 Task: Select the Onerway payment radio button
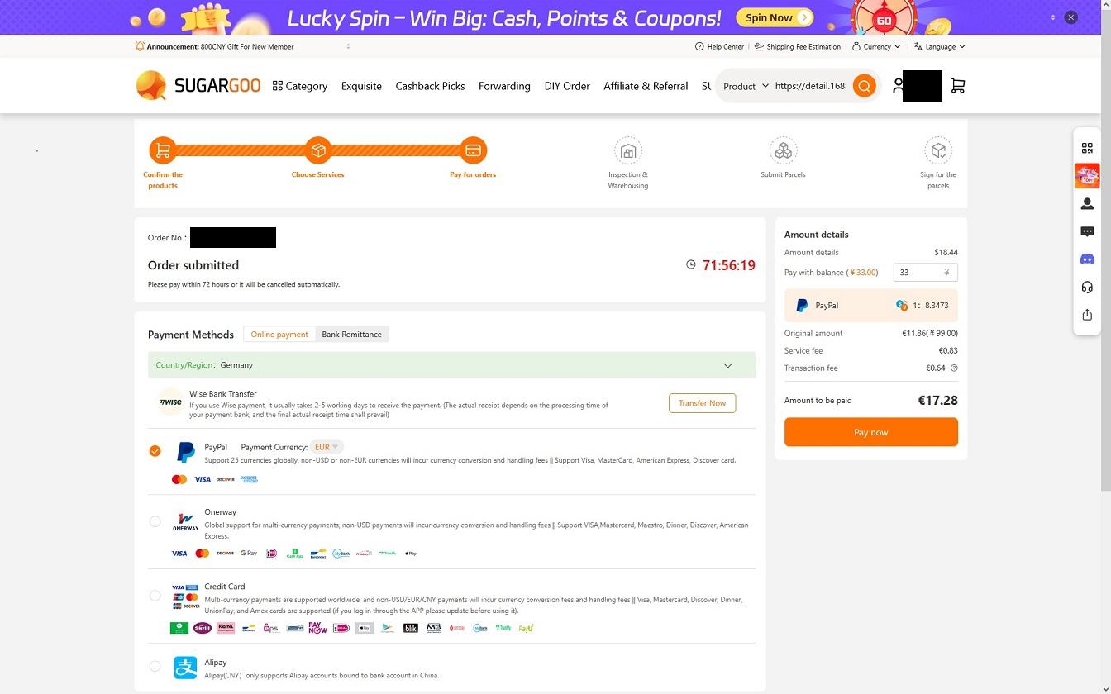[155, 521]
